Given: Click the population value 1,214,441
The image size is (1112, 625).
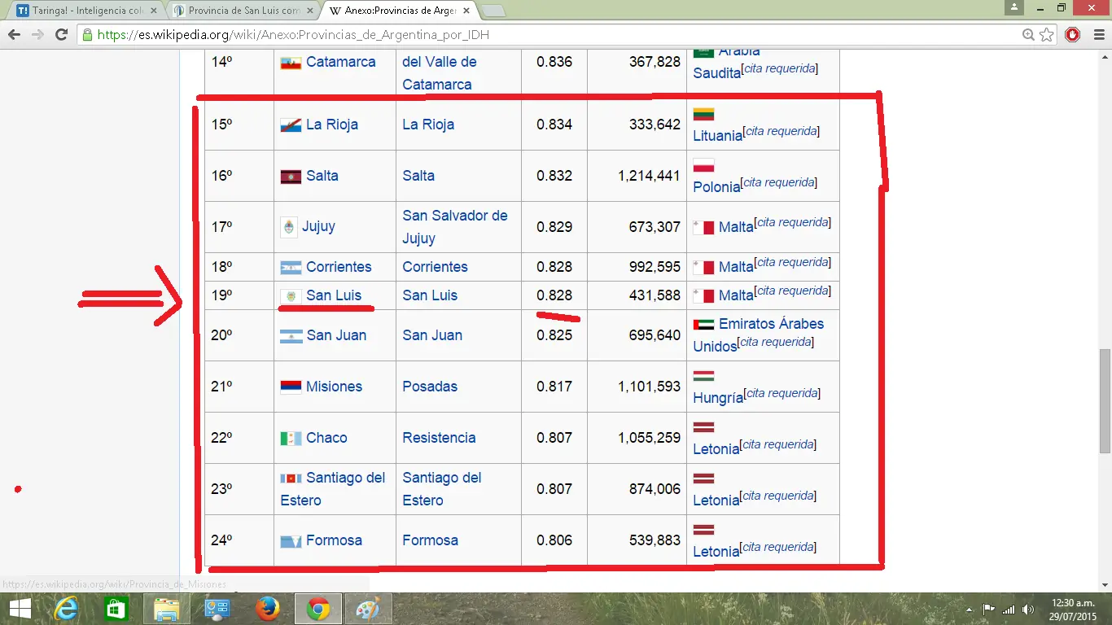Looking at the screenshot, I should coord(649,176).
